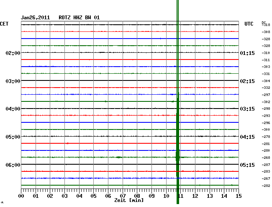Viewport: 272px width, 207px height.
Task: Select minute axis tick label 09
Action: (151, 196)
